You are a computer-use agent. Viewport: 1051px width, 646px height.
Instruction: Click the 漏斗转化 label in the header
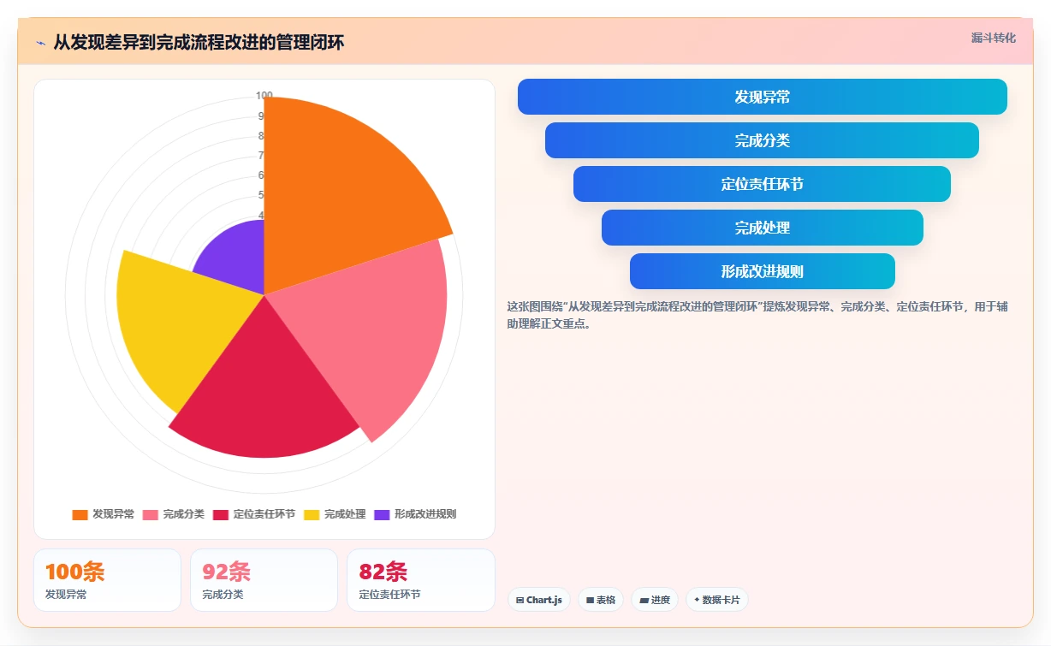(x=993, y=39)
